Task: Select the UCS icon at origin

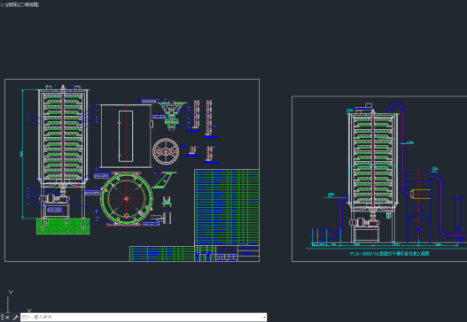Action: (x=19, y=302)
